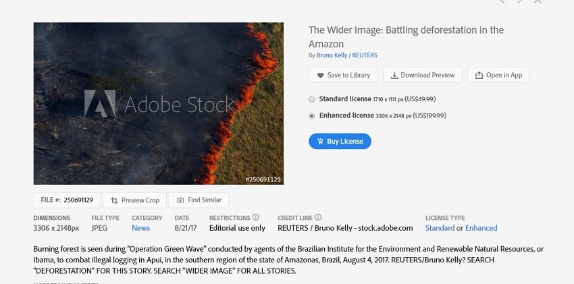574x284 pixels.
Task: Open the Preview Crop tool
Action: (x=135, y=200)
